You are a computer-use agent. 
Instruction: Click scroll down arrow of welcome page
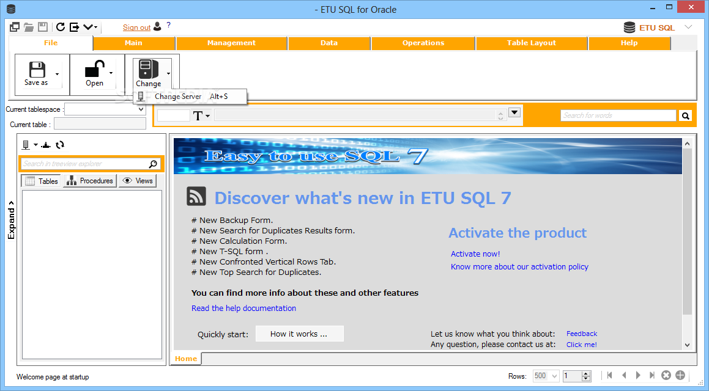[688, 345]
